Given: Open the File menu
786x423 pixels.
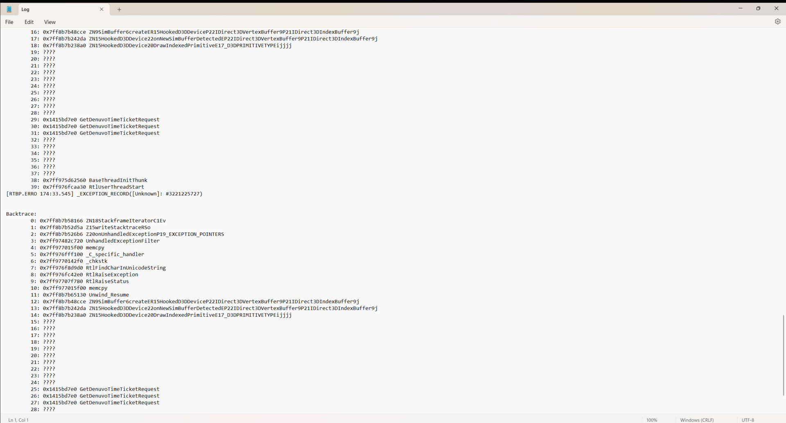Looking at the screenshot, I should [x=9, y=22].
